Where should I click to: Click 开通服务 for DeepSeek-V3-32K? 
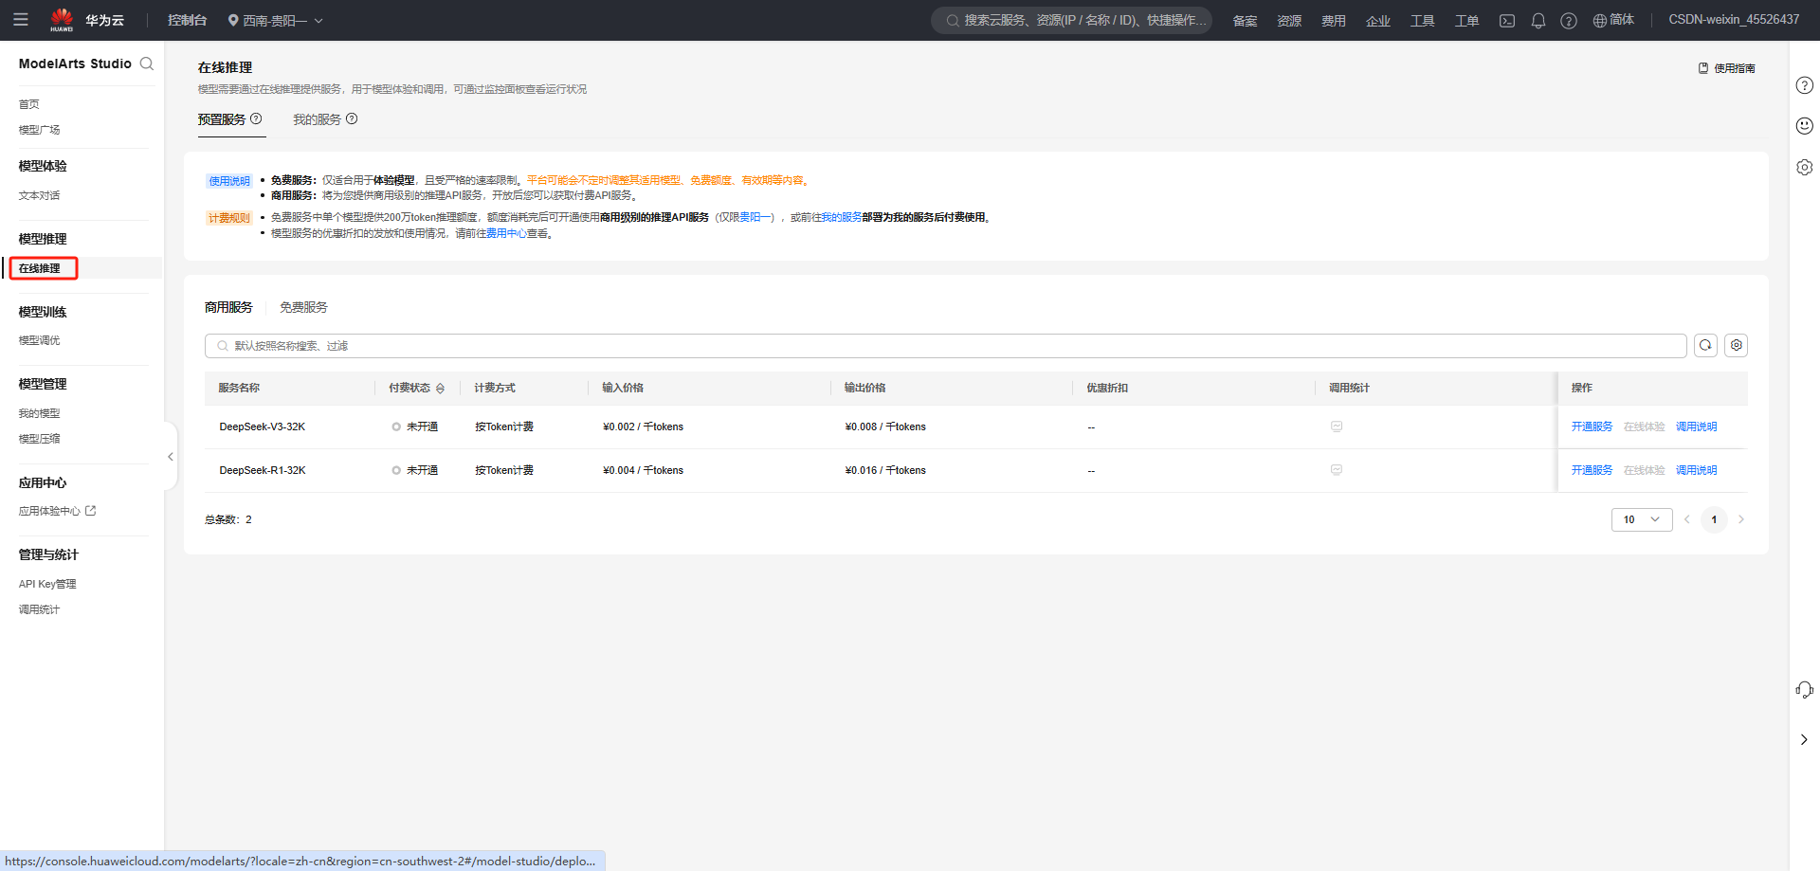point(1592,426)
